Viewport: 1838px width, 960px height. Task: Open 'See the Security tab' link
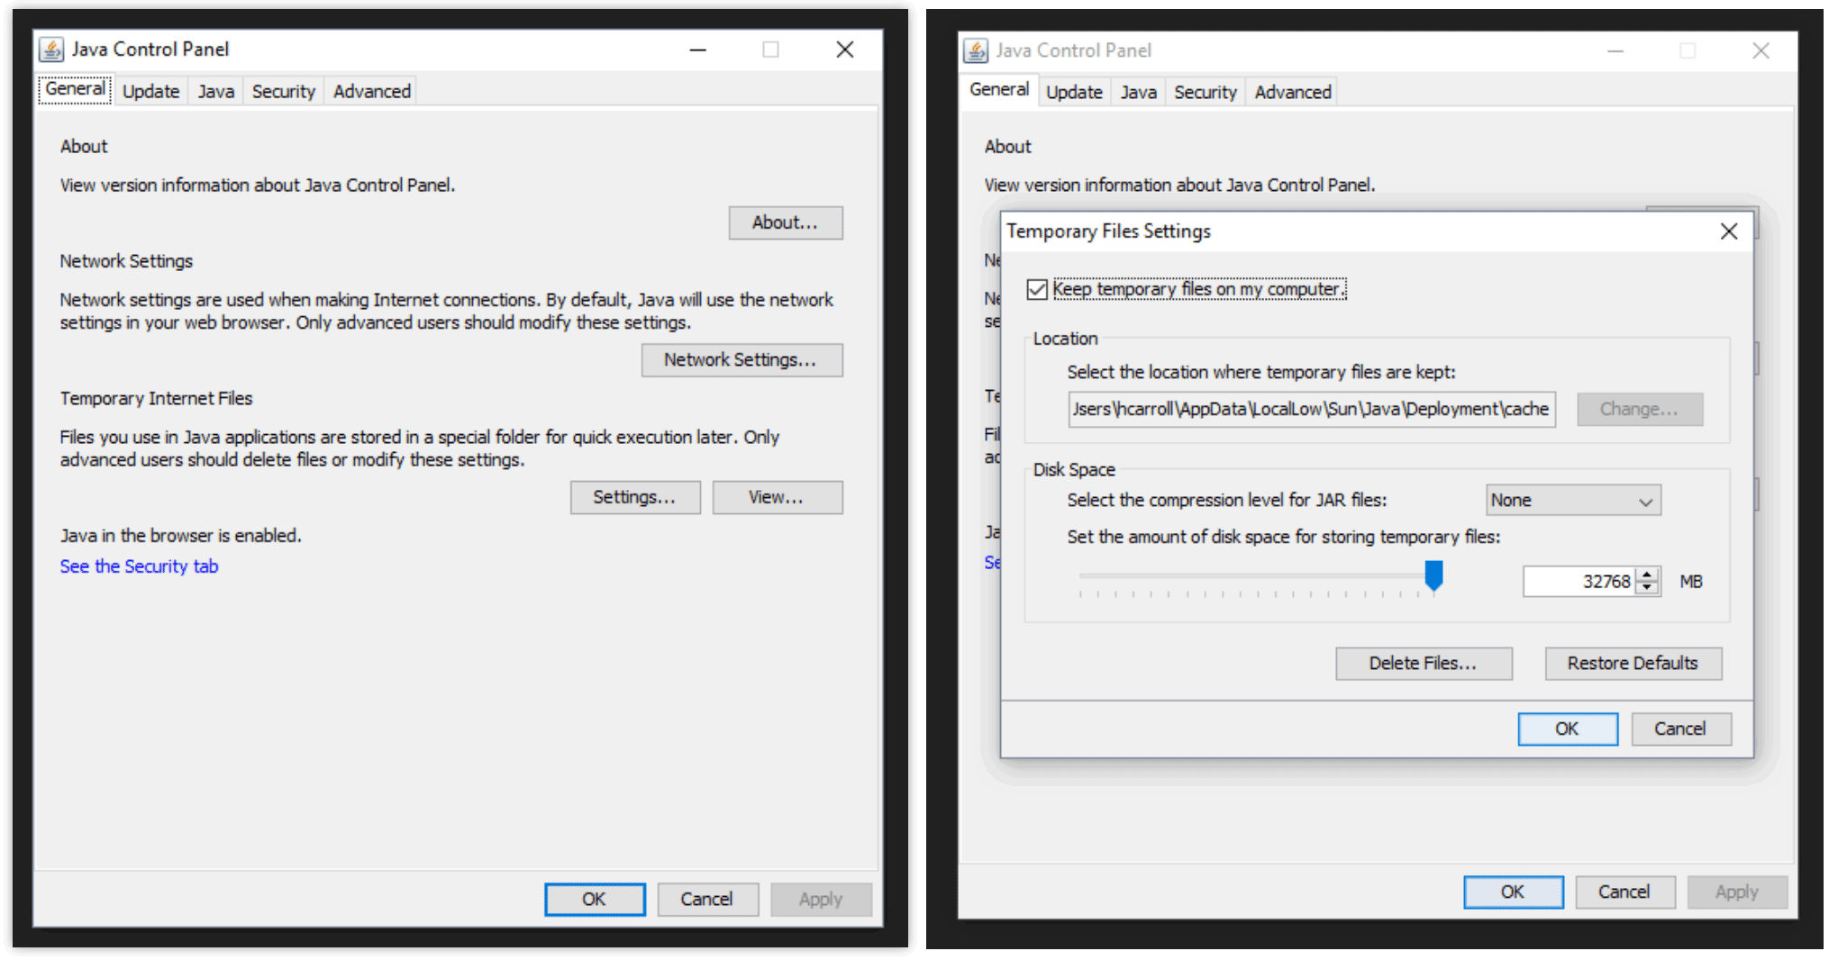coord(139,566)
